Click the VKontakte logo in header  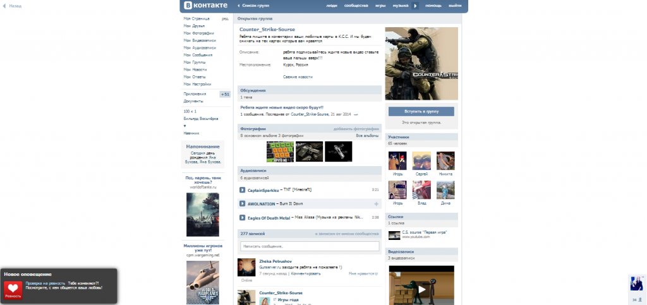(x=205, y=6)
